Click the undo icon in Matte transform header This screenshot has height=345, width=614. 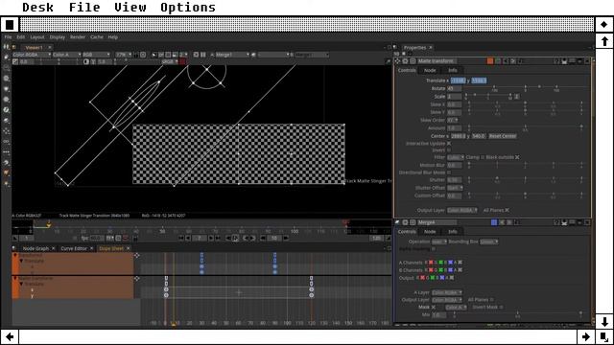(506, 61)
